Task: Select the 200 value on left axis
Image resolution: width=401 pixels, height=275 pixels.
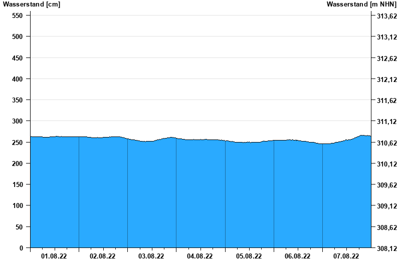Action: (x=18, y=163)
